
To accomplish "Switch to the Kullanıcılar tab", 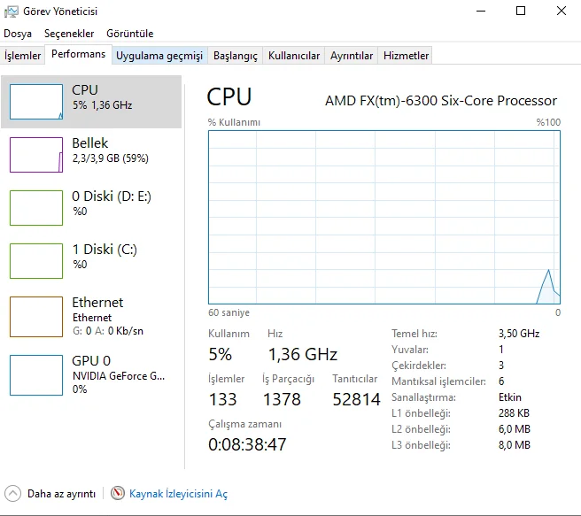I will point(294,56).
